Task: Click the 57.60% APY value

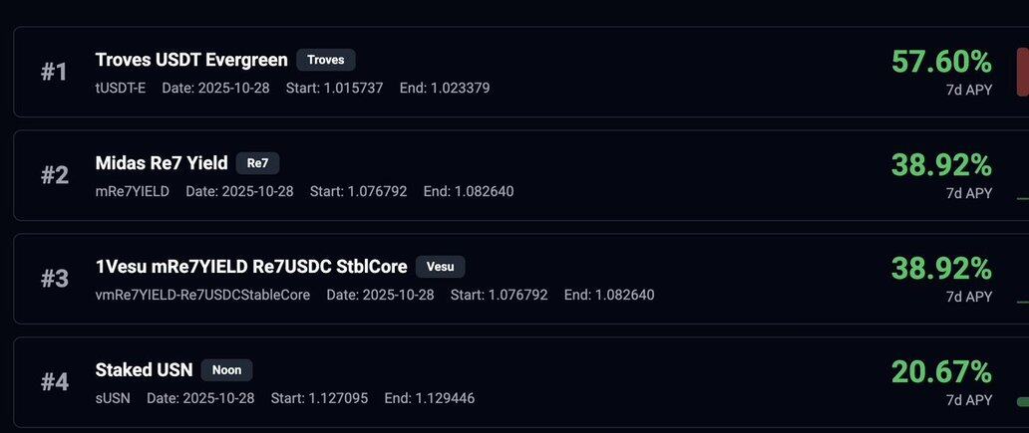Action: pos(941,62)
